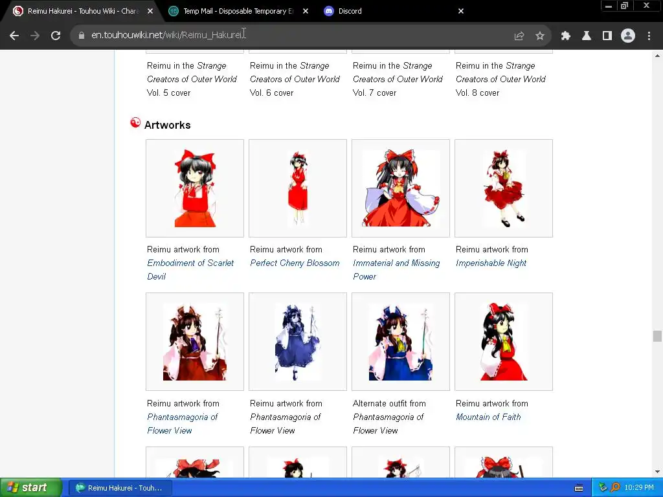Open Mountain of Faith link

[x=488, y=417]
